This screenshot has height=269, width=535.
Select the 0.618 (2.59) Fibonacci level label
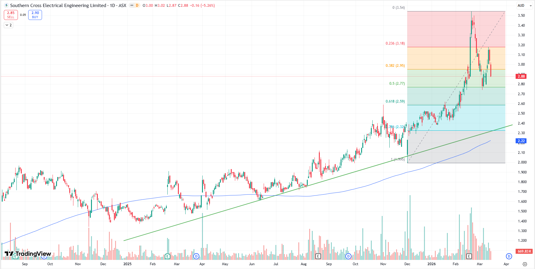pos(395,101)
